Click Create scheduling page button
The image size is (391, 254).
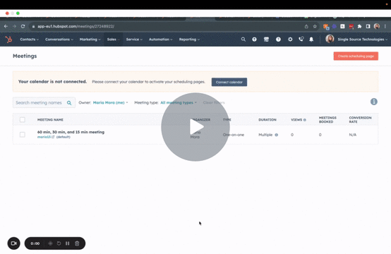coord(356,56)
